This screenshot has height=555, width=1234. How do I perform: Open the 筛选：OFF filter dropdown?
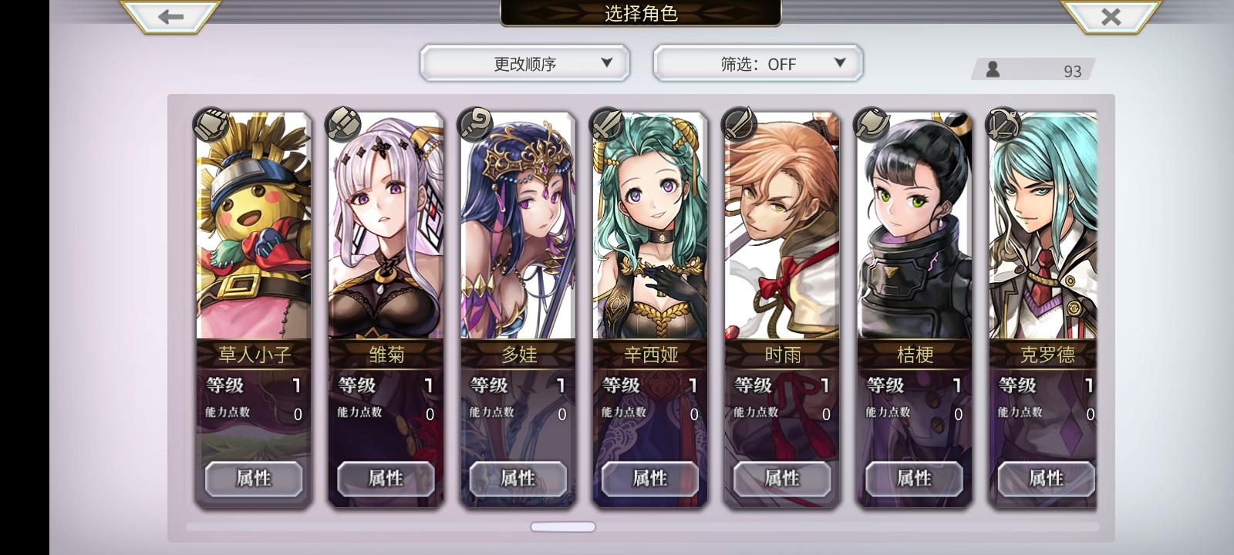click(x=757, y=63)
